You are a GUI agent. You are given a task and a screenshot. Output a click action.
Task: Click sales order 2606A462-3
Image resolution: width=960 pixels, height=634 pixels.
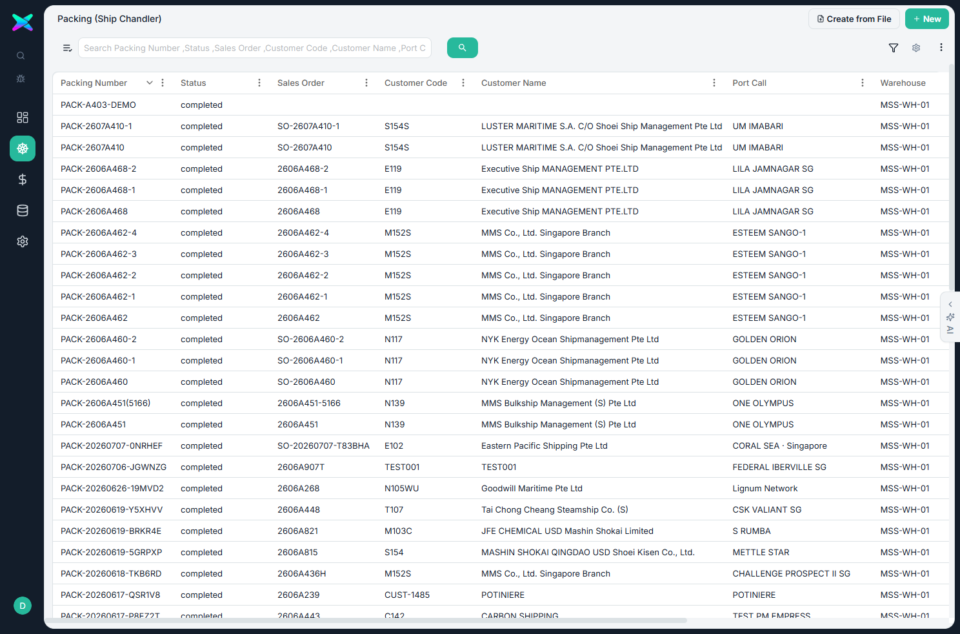coord(303,254)
